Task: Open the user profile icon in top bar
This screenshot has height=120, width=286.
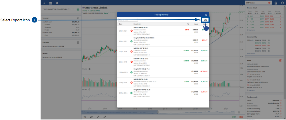Action: pos(282,3)
